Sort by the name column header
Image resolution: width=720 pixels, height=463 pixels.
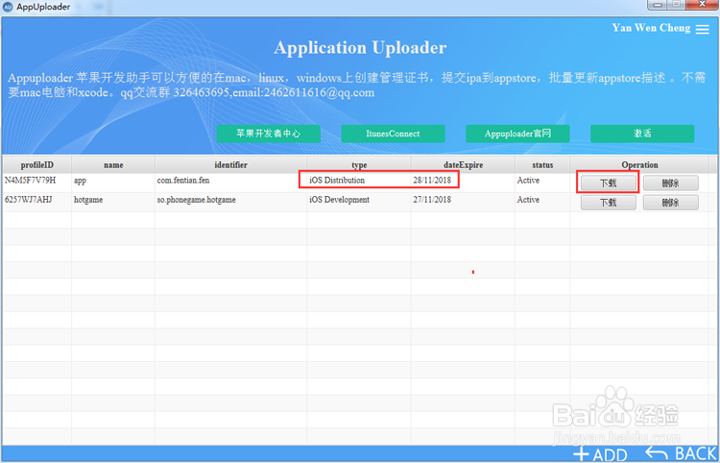(113, 165)
